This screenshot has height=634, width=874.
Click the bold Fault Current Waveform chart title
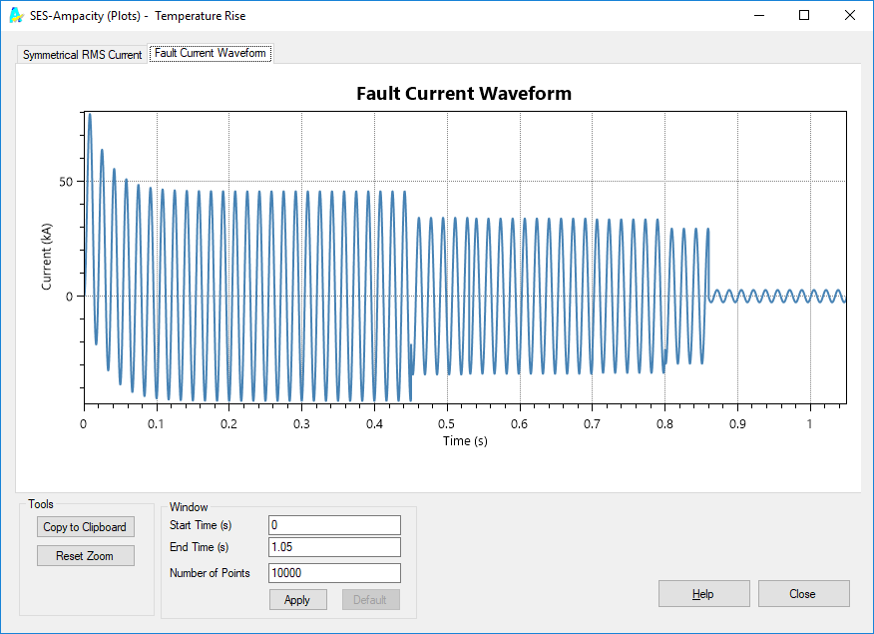464,94
